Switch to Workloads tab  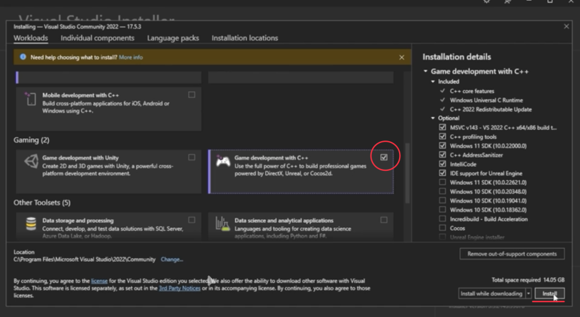coord(31,38)
